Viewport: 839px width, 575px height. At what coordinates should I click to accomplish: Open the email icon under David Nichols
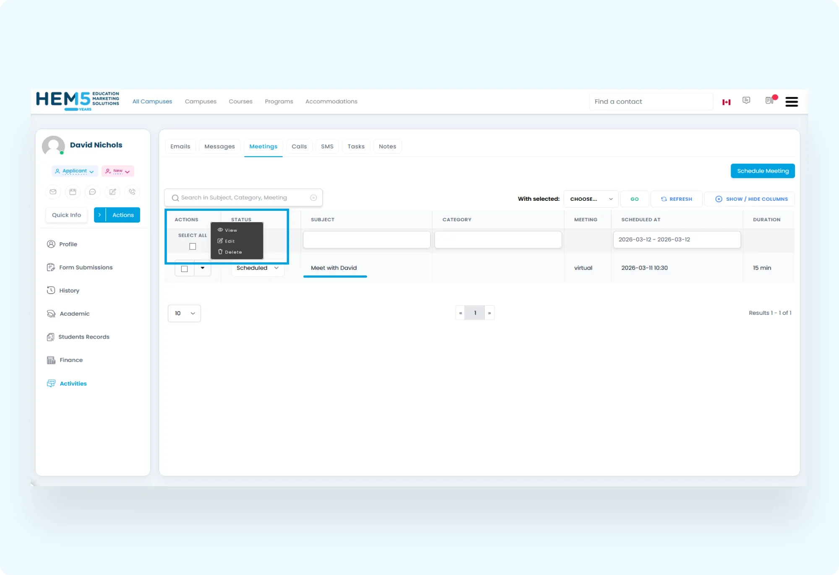(53, 192)
